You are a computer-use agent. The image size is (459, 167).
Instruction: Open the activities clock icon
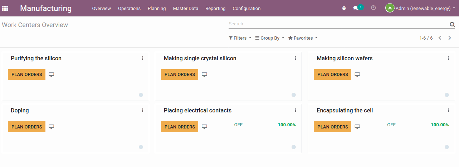click(373, 8)
